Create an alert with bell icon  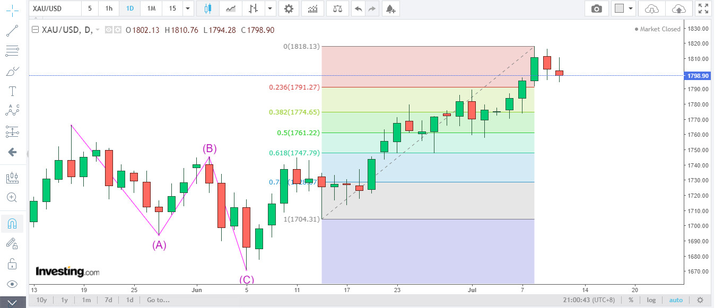tap(390, 8)
